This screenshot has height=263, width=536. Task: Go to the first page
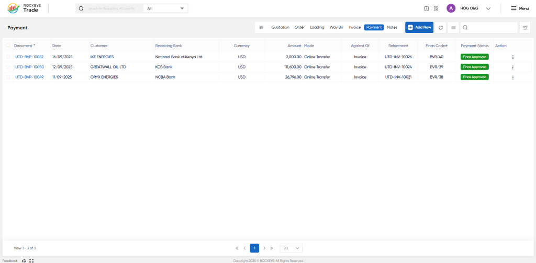pyautogui.click(x=237, y=248)
